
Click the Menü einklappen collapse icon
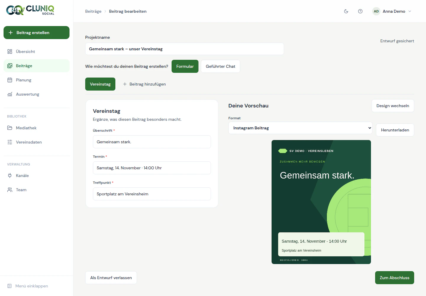[9, 286]
